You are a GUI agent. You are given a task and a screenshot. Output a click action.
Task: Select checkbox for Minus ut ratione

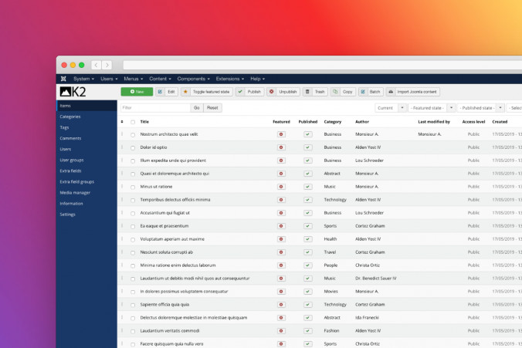133,188
